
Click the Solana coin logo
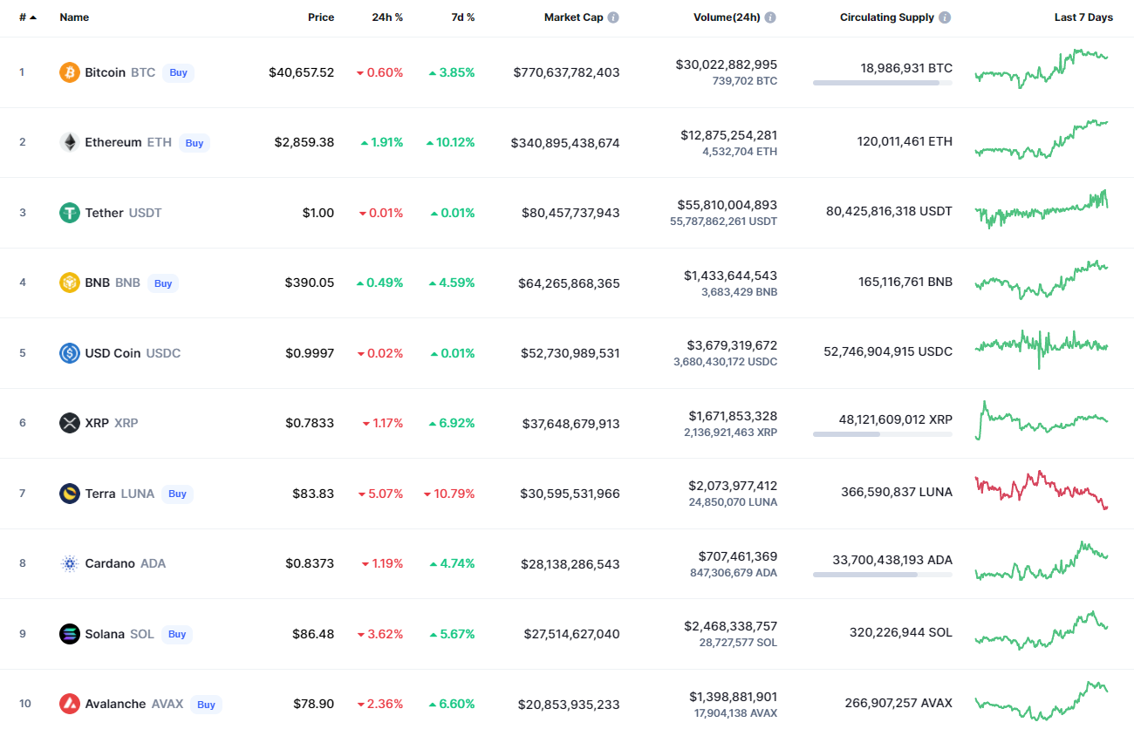pos(70,634)
